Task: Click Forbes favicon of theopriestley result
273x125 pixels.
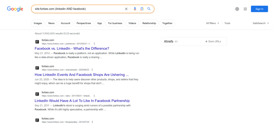Action: coord(37,120)
